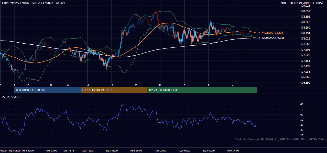Click RSI scale value 50
Screen dimensions: 327x153
click(302, 120)
